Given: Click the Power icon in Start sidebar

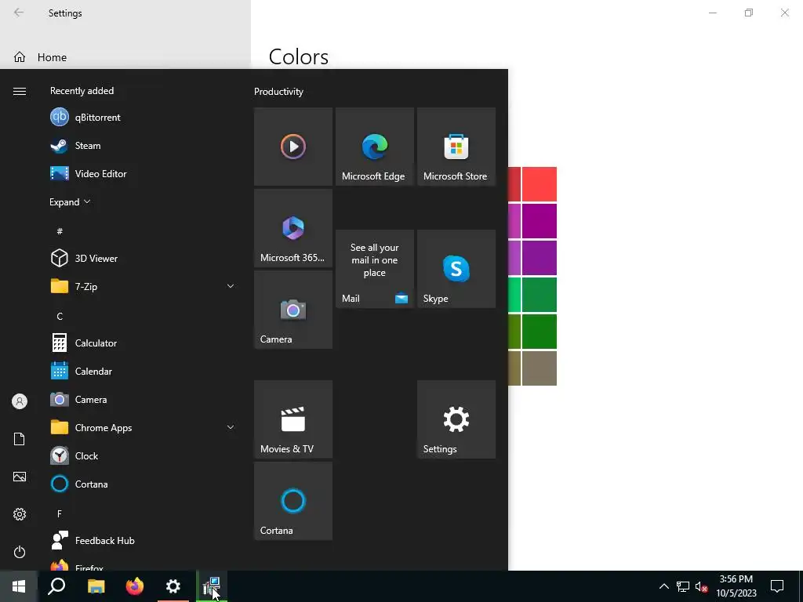Looking at the screenshot, I should (20, 552).
